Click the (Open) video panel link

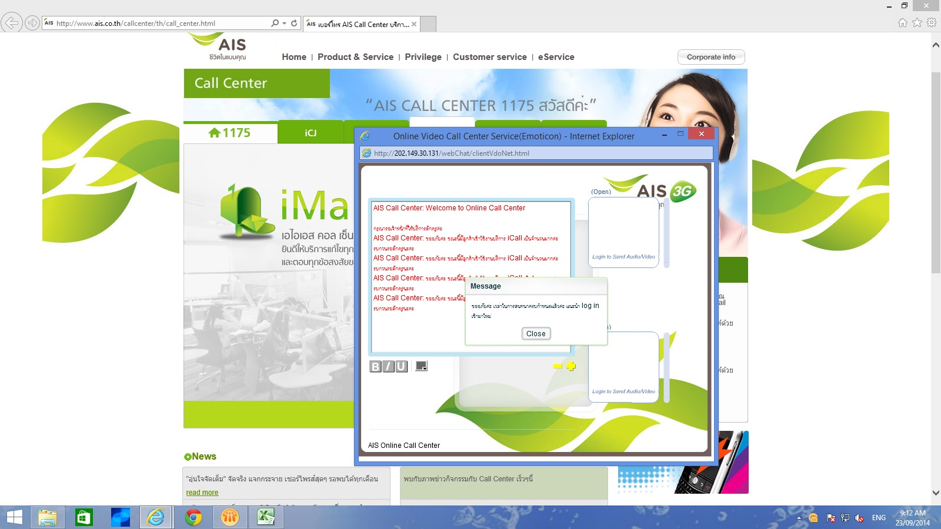tap(601, 192)
